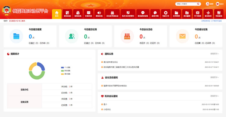Viewport: 226px width, 117px height.
Task: Click 查看更多 in 机关会议通知 panel
Action: 215,96
